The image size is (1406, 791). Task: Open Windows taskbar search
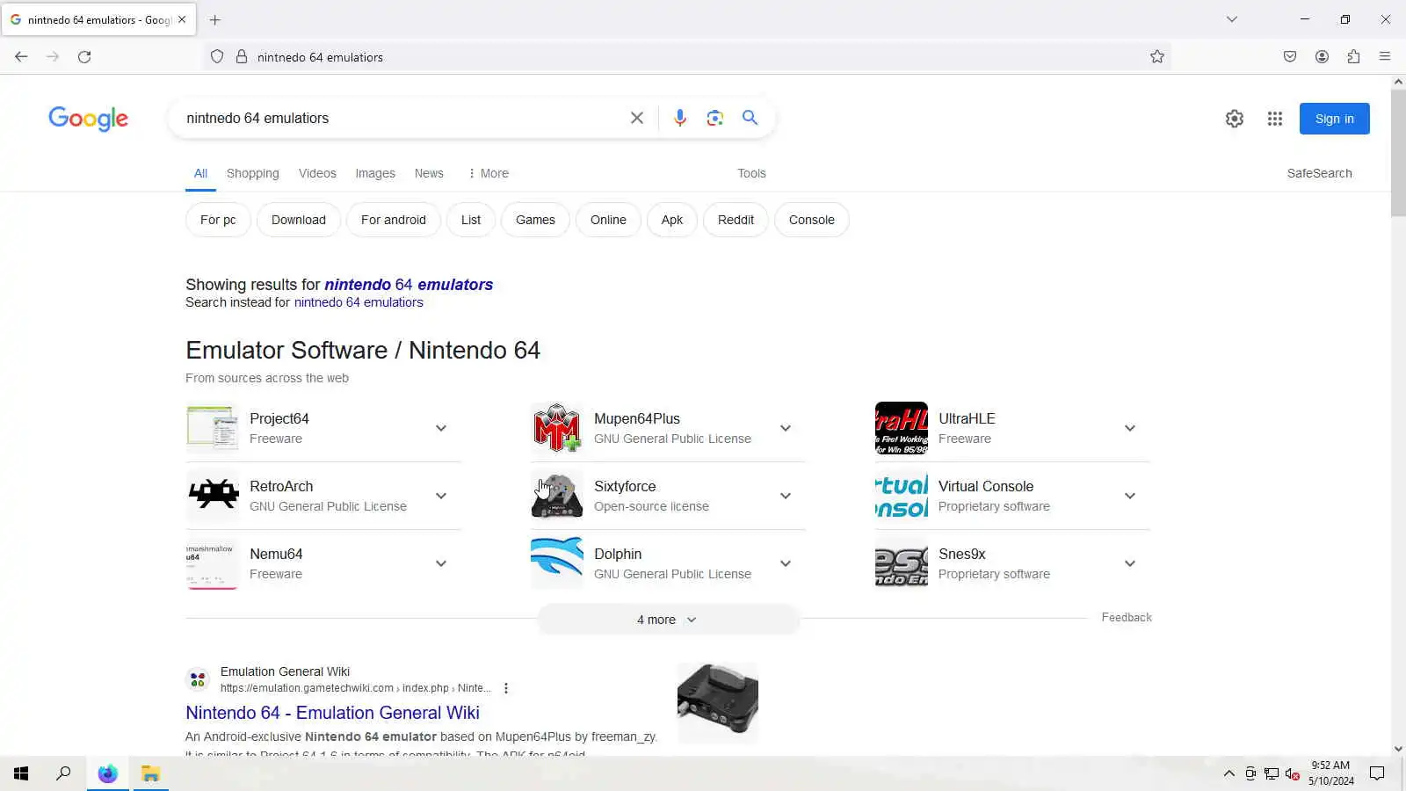click(63, 773)
